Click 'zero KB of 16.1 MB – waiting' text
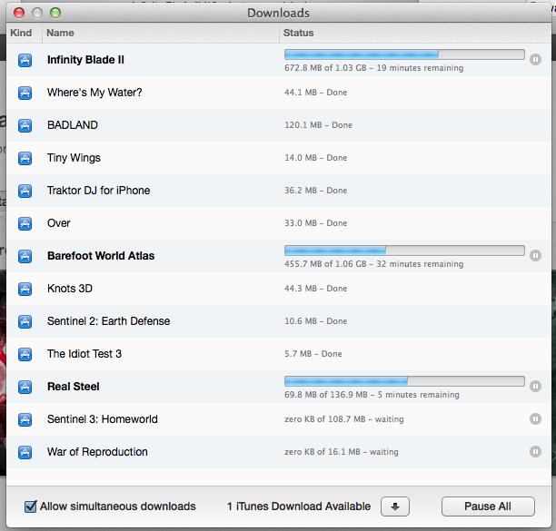Screen dimensions: 556x531 click(342, 452)
